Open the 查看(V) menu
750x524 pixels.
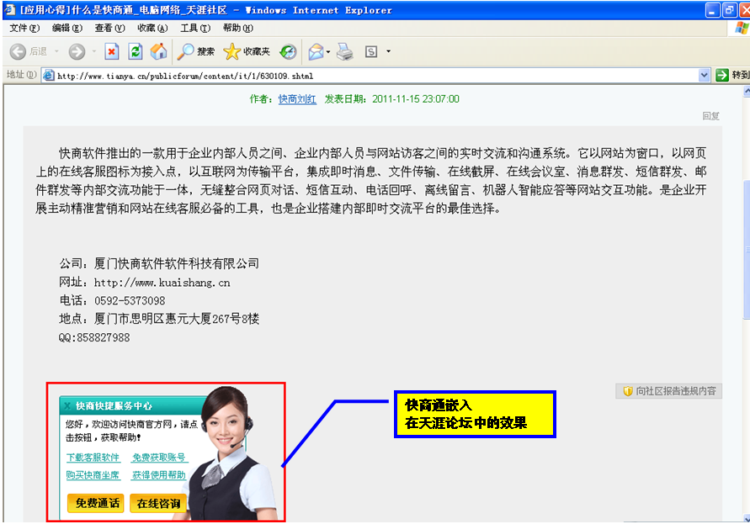click(x=109, y=28)
